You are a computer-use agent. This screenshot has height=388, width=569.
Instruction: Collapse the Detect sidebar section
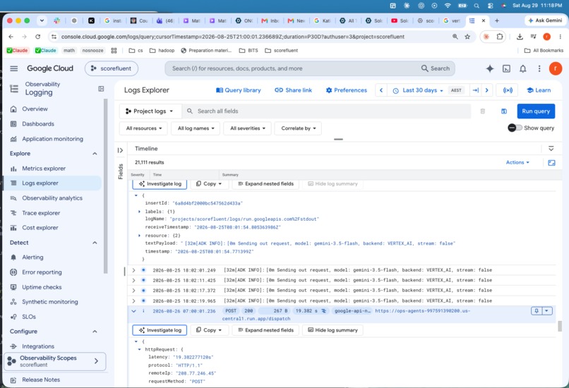[95, 243]
